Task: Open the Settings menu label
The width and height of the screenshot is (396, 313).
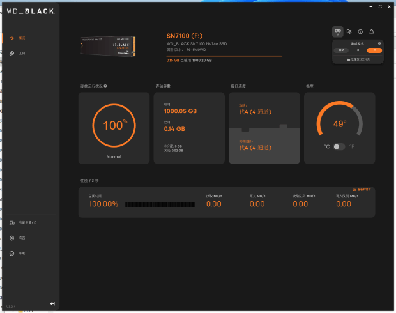Action: point(22,238)
